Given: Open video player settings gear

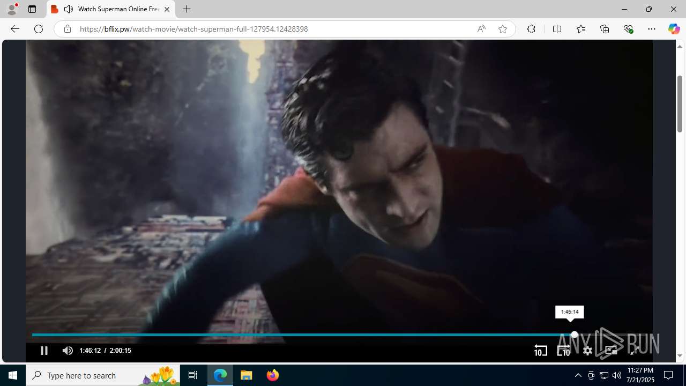Looking at the screenshot, I should [x=588, y=351].
